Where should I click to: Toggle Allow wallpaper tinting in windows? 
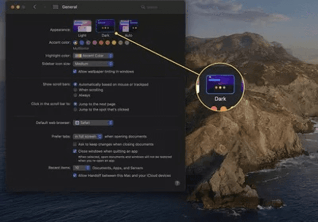click(75, 72)
